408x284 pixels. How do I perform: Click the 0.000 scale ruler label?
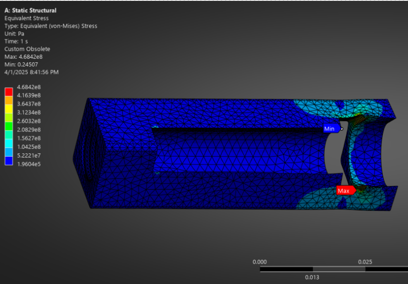pos(260,262)
